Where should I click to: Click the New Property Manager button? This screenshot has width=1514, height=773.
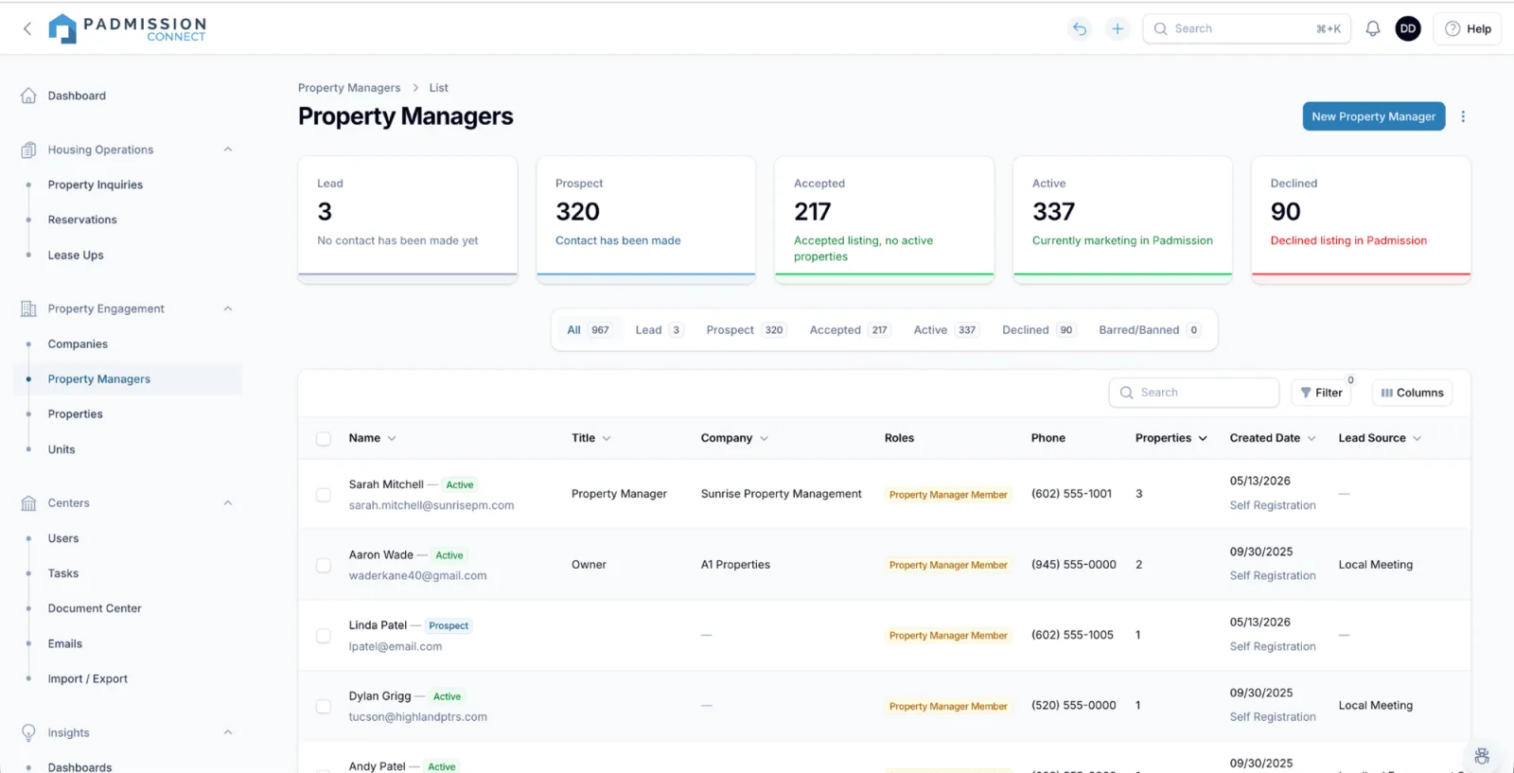click(x=1373, y=116)
